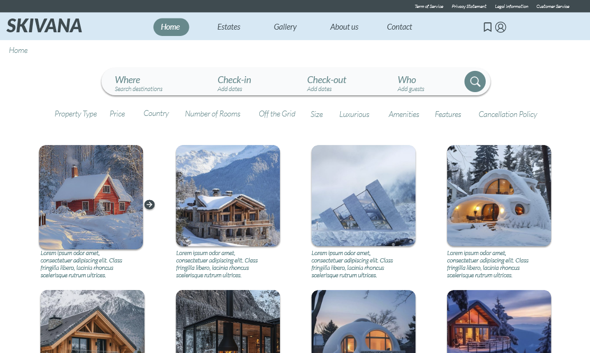Navigate to About us
This screenshot has height=353, width=590.
344,27
